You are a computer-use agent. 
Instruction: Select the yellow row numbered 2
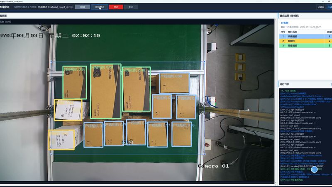(305, 41)
